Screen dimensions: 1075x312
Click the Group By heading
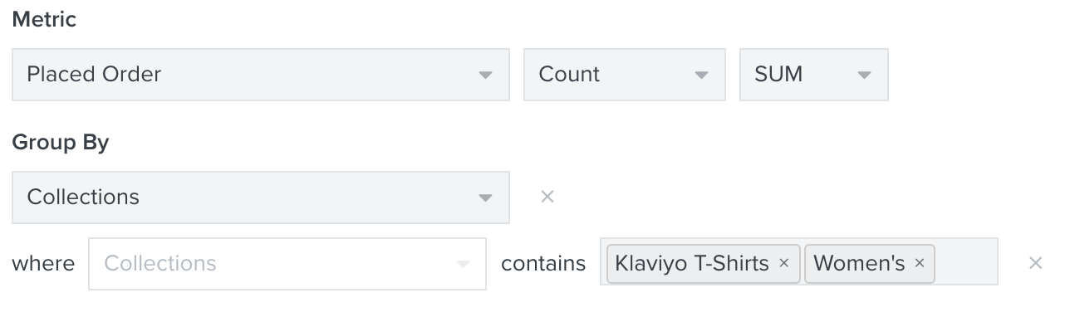61,143
